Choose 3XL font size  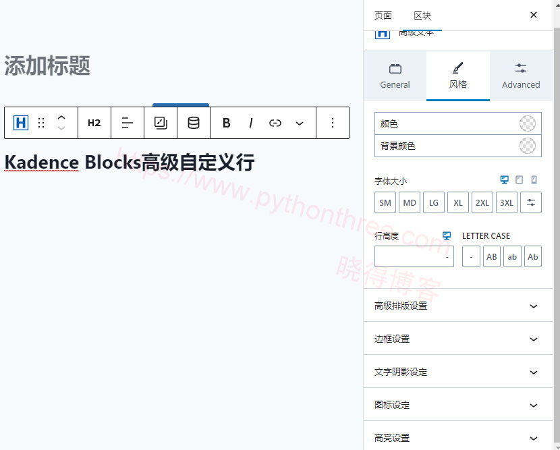point(507,202)
